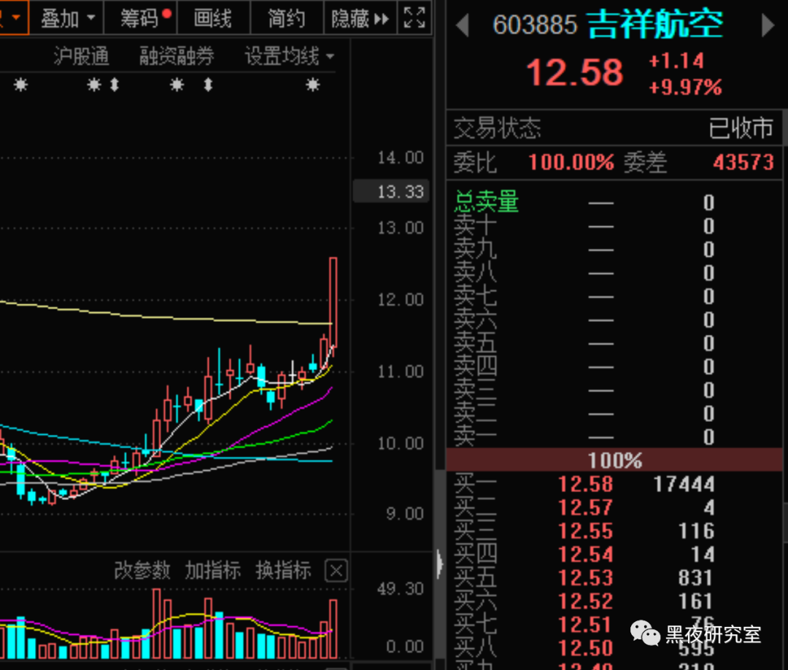Viewport: 788px width, 670px height.
Task: Click the 买一 volume 17444
Action: click(x=684, y=485)
